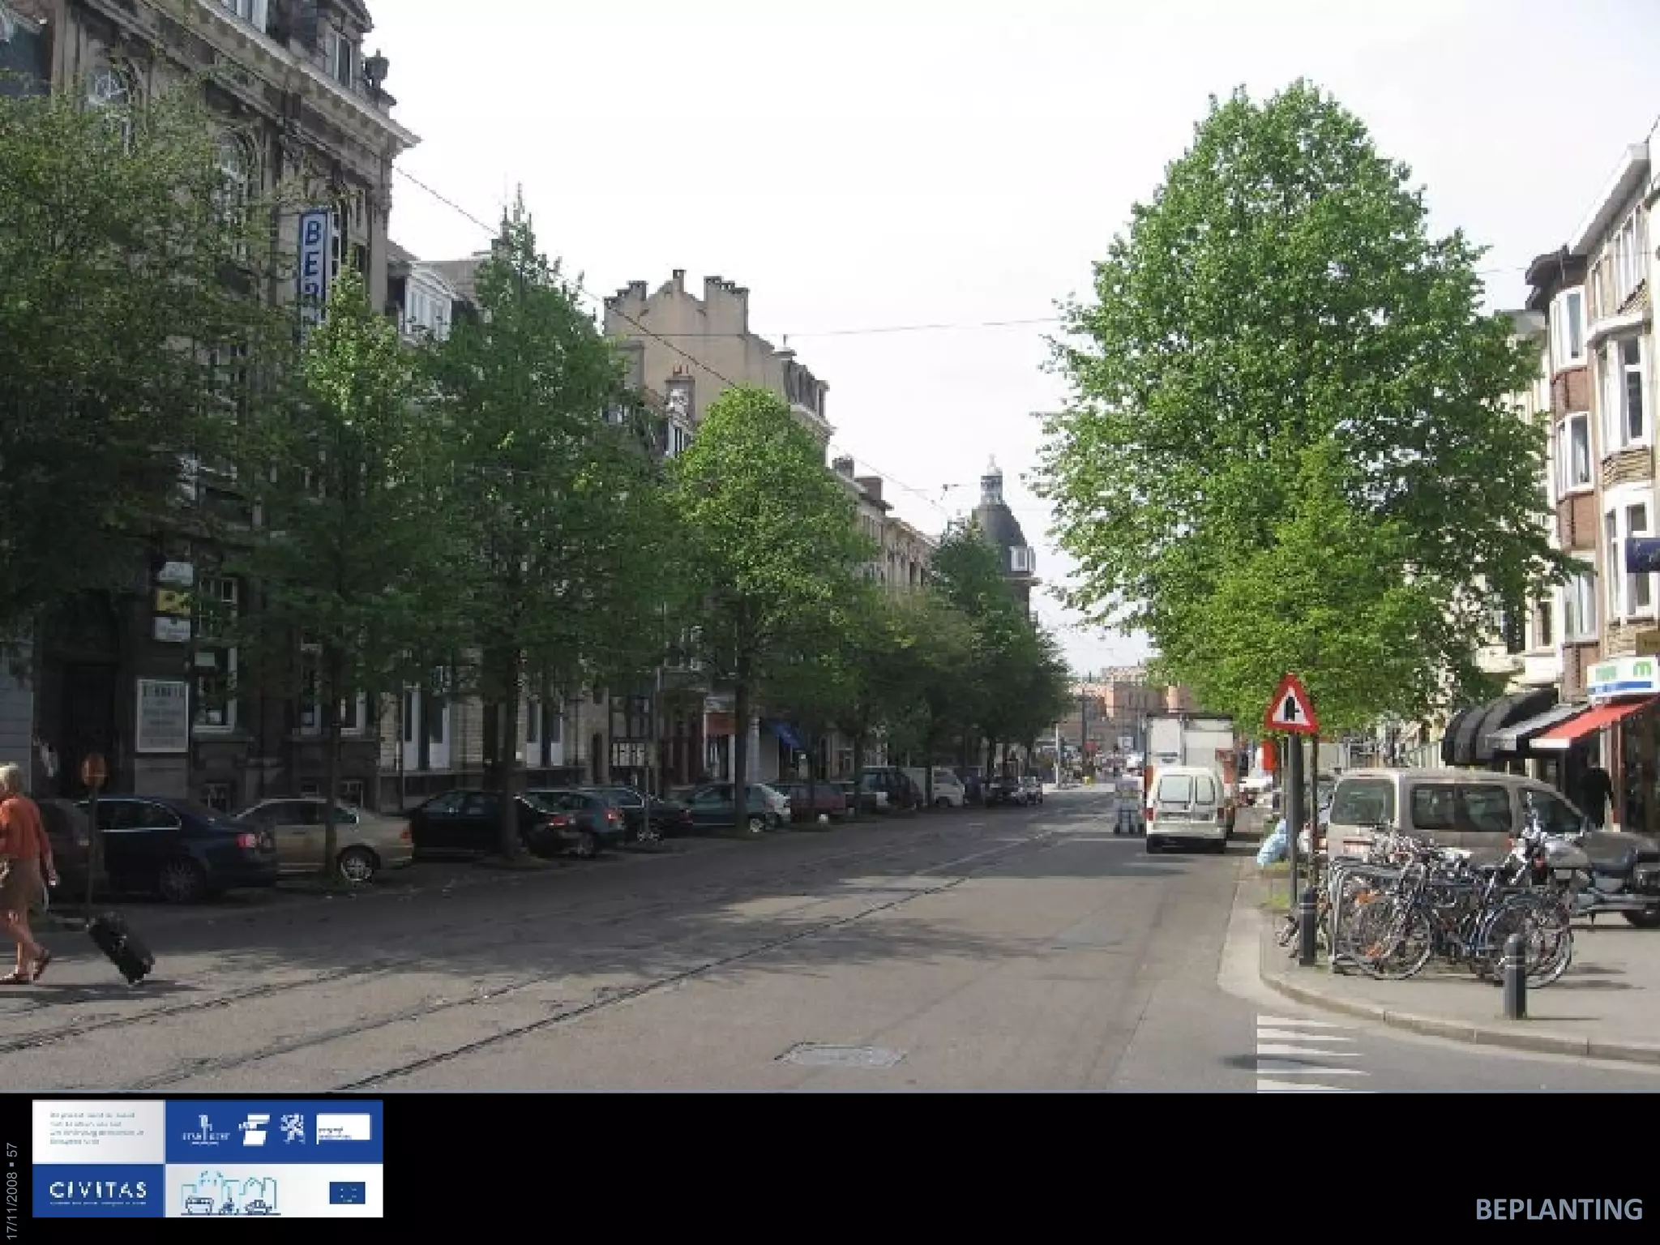Click the tower-shaped logo in blue banner
The height and width of the screenshot is (1245, 1660).
tap(204, 1130)
